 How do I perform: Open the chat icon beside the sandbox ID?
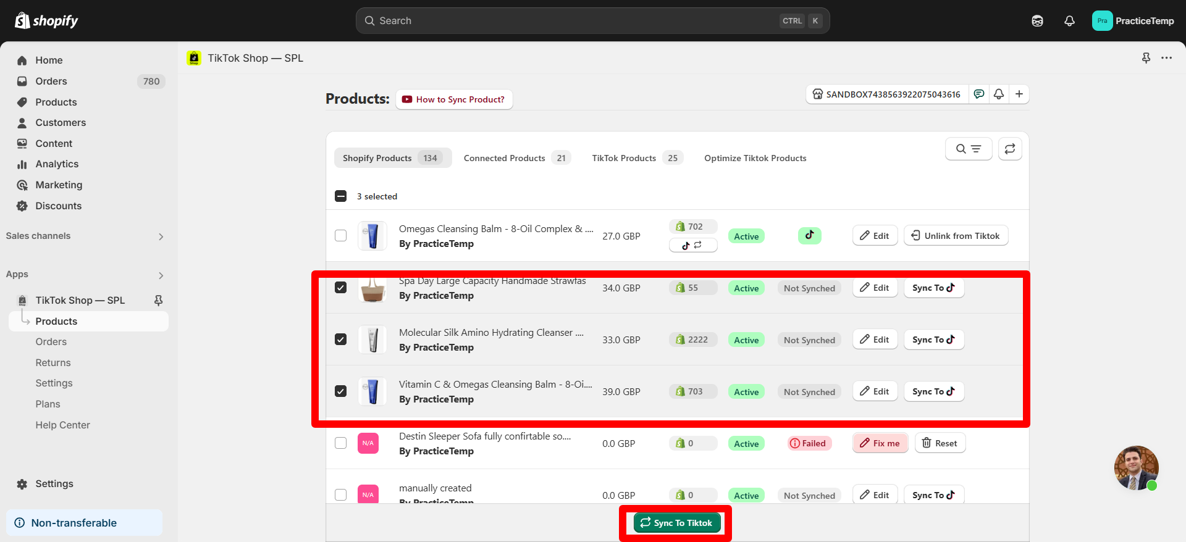(x=979, y=94)
